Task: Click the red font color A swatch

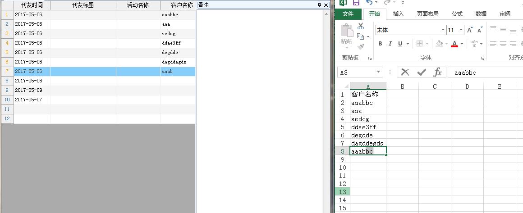Action: tap(454, 44)
